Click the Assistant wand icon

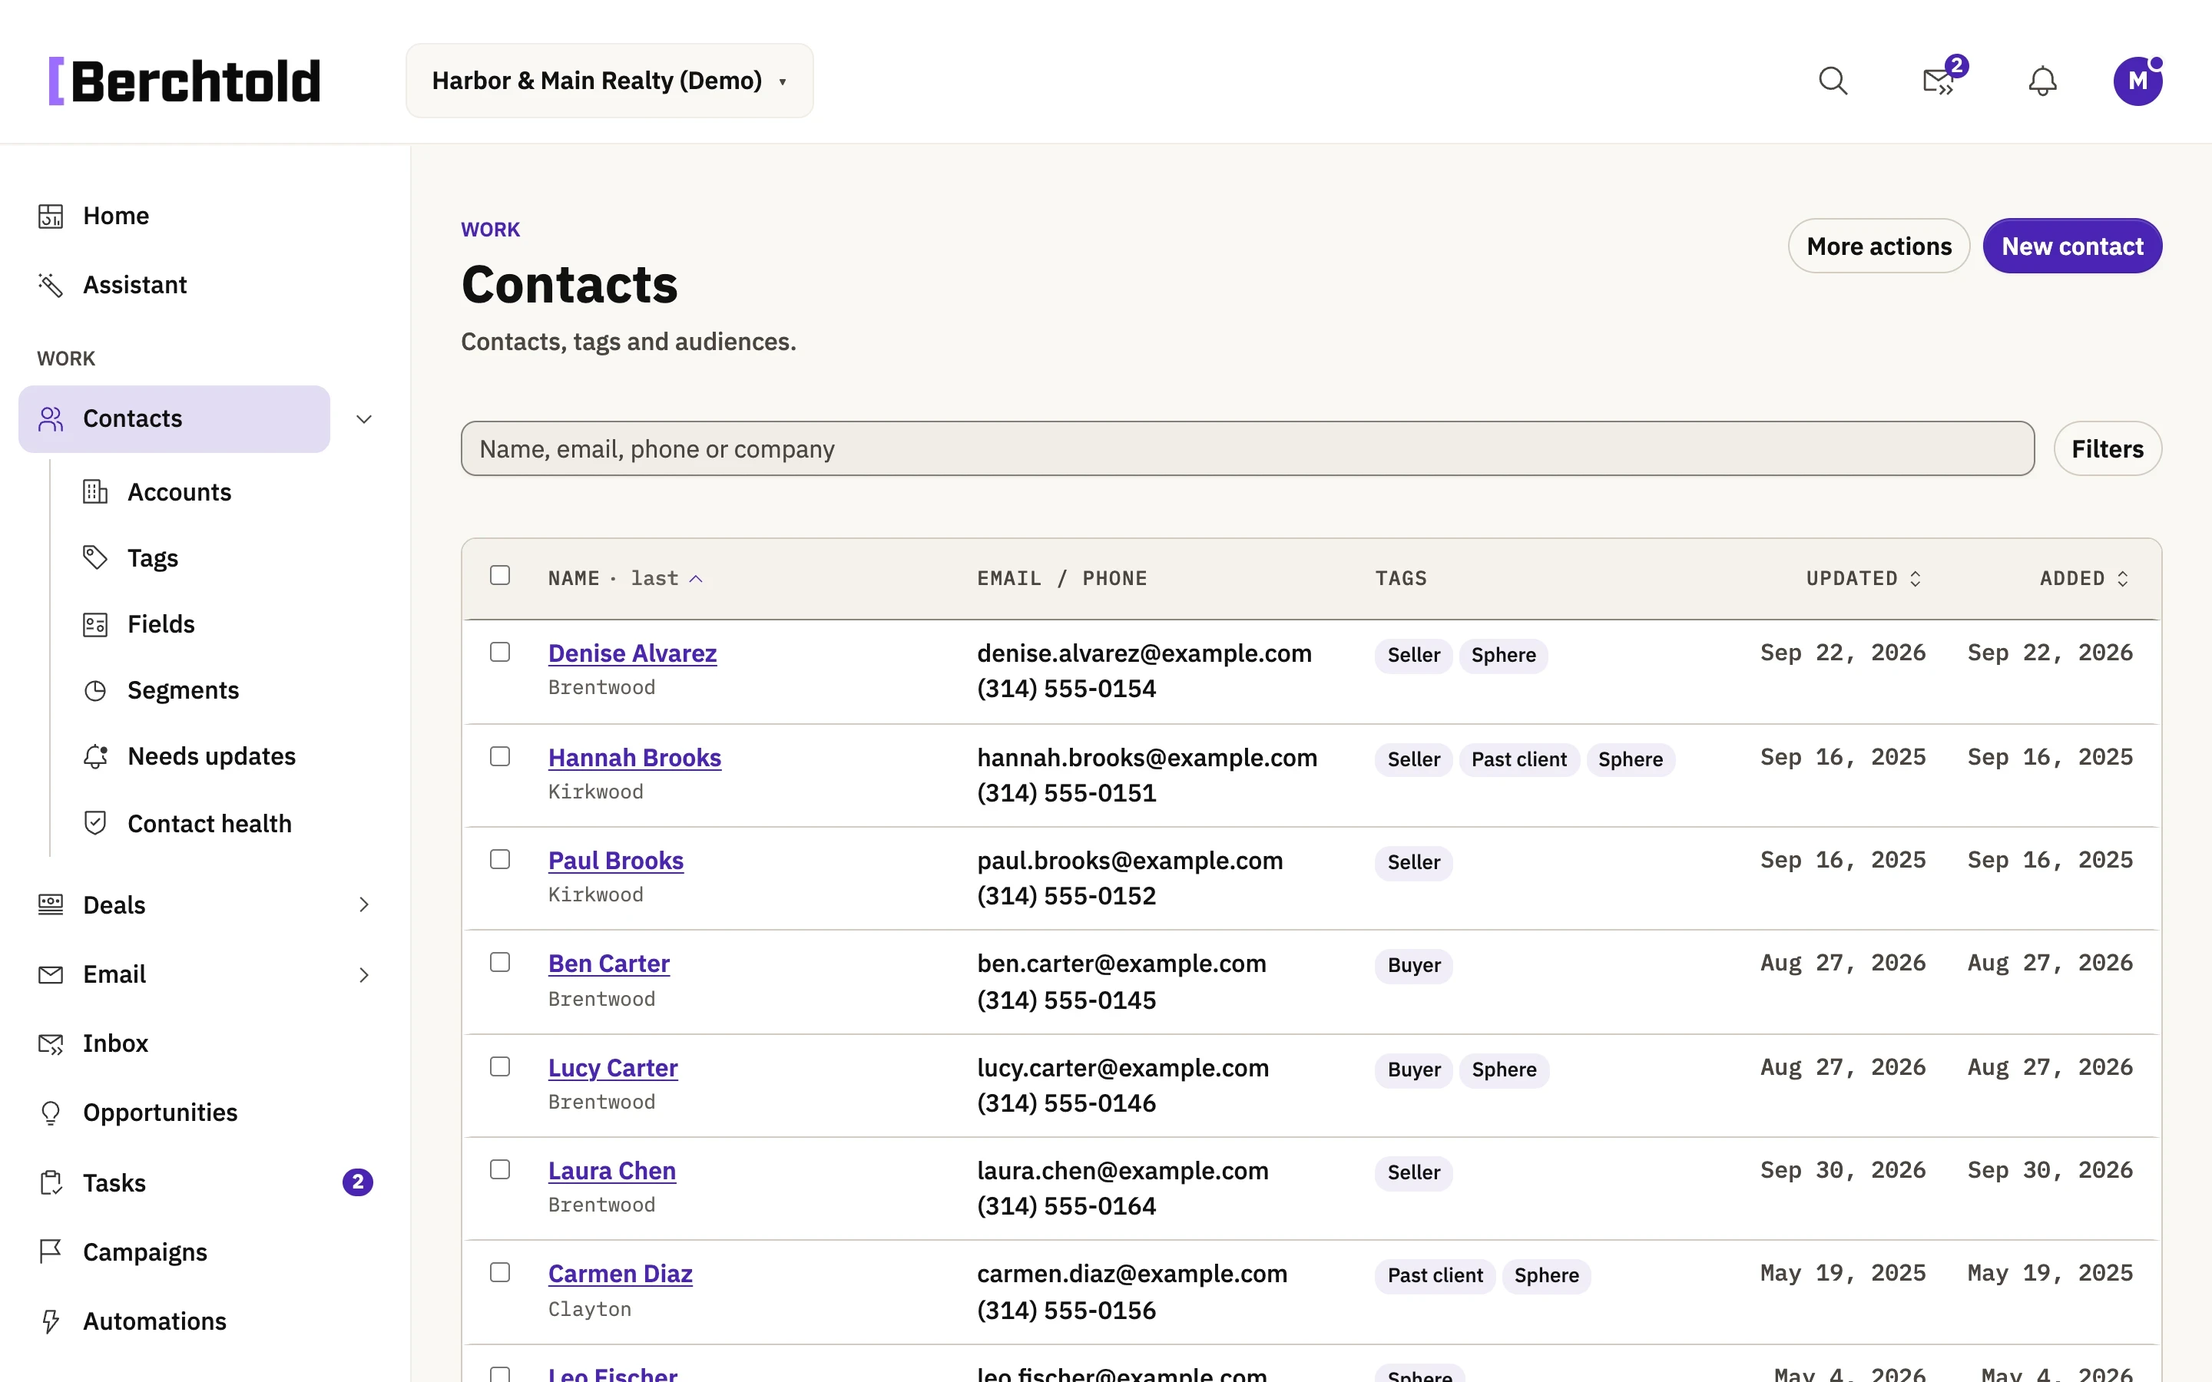point(51,285)
